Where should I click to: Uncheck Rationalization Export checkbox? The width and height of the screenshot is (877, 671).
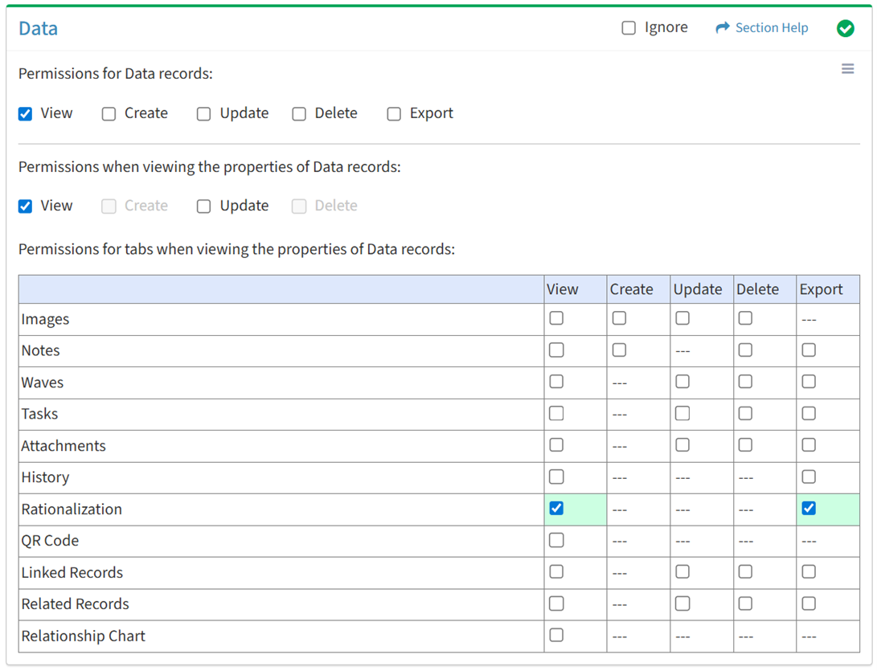point(809,508)
